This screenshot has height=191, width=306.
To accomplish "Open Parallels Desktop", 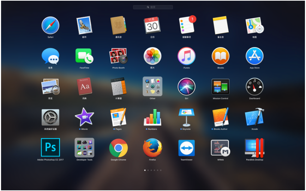I will pos(254,148).
